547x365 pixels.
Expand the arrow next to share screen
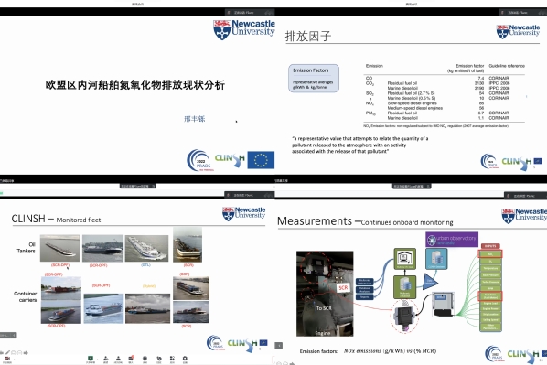click(98, 360)
